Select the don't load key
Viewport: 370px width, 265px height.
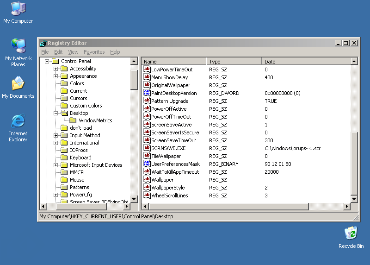(x=80, y=128)
